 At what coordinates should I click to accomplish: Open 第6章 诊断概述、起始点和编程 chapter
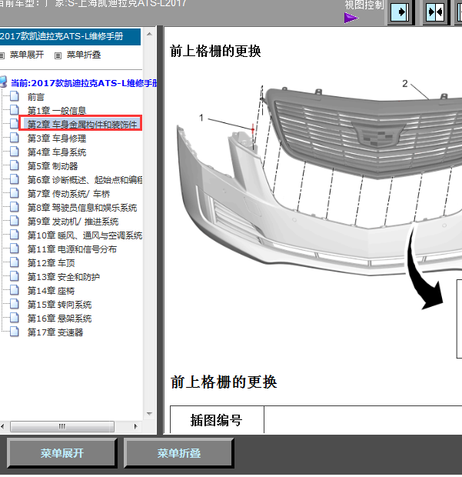tap(85, 180)
